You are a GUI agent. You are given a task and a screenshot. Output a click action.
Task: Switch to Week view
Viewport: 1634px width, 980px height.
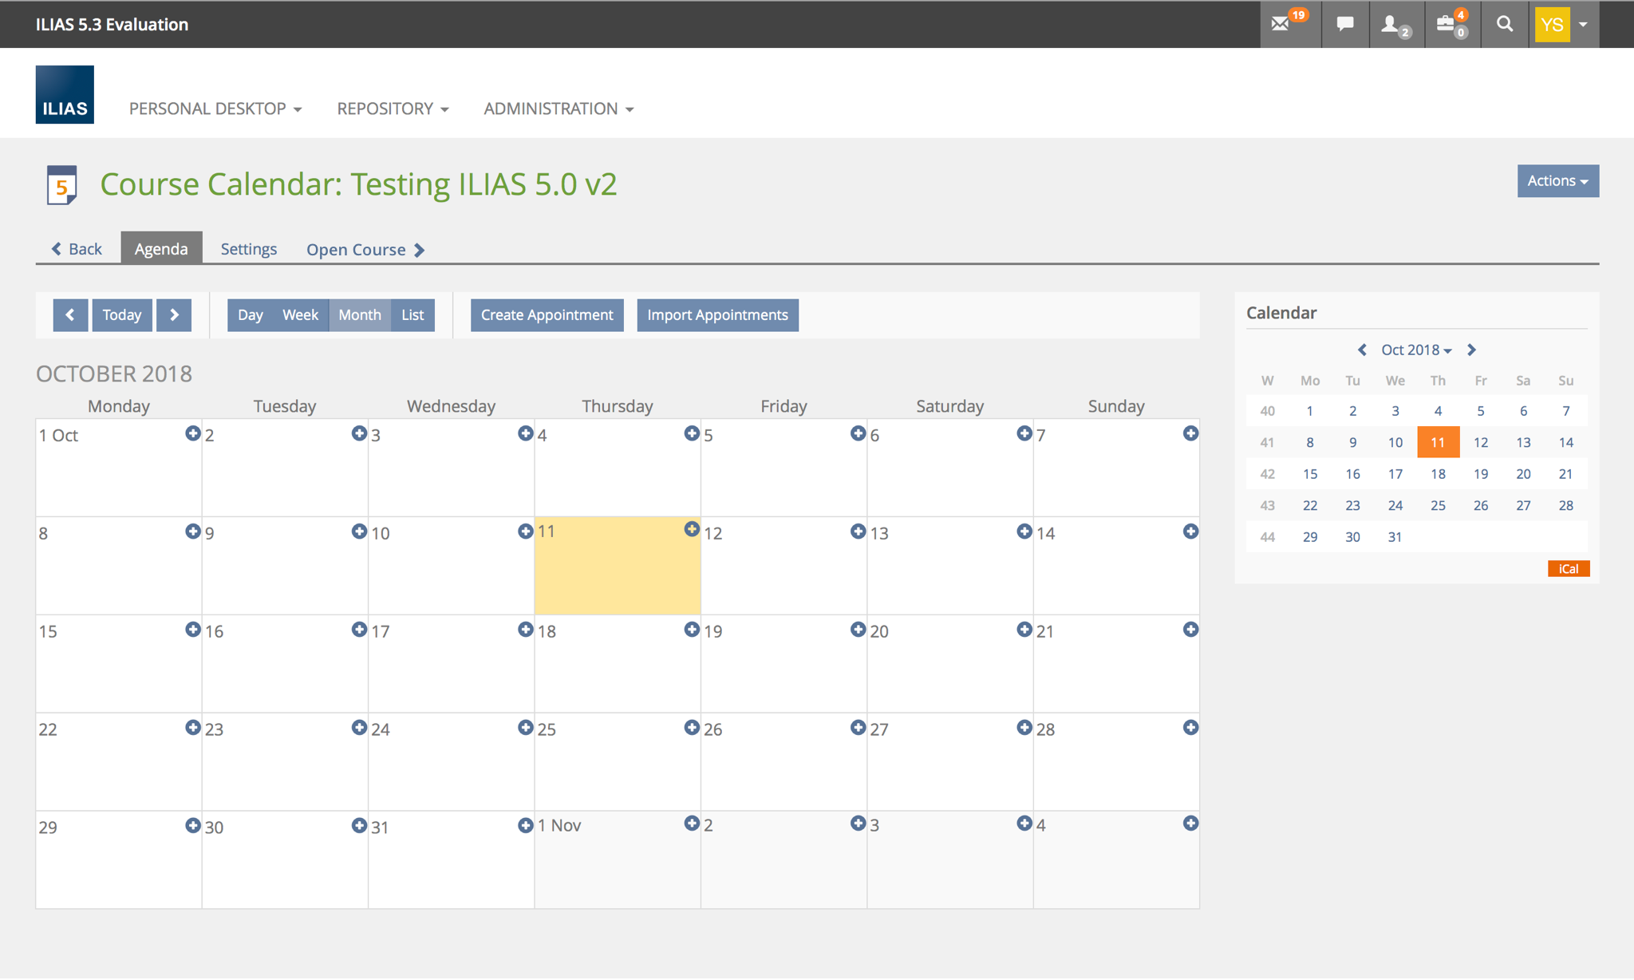[x=300, y=314]
